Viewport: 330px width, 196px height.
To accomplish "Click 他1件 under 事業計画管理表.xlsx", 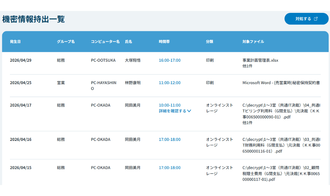I will click(247, 66).
